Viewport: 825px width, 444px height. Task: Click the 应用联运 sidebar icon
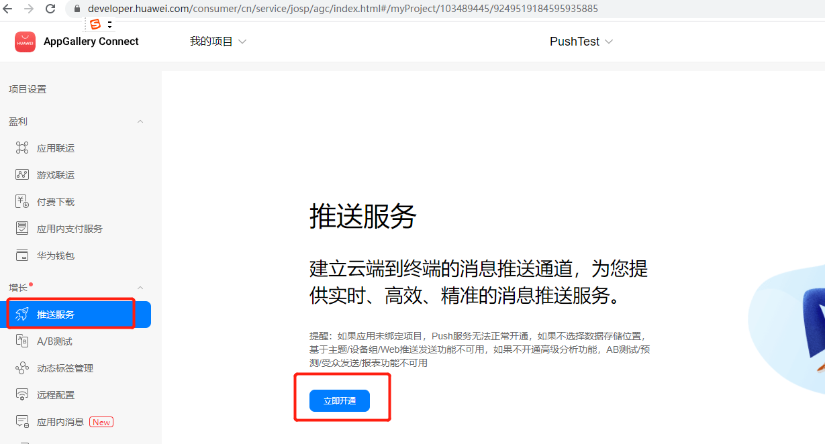pyautogui.click(x=22, y=148)
